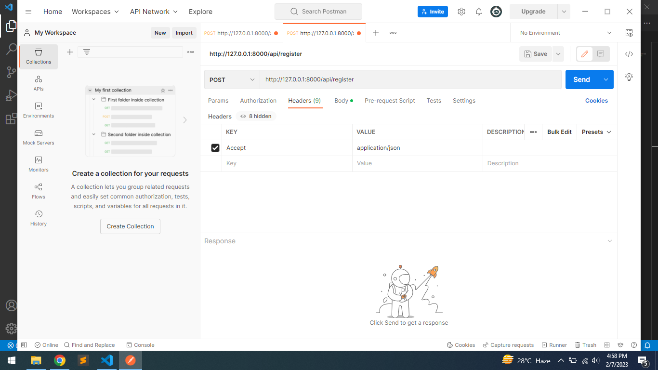Open the Bootcamp icon in the status bar

620,345
